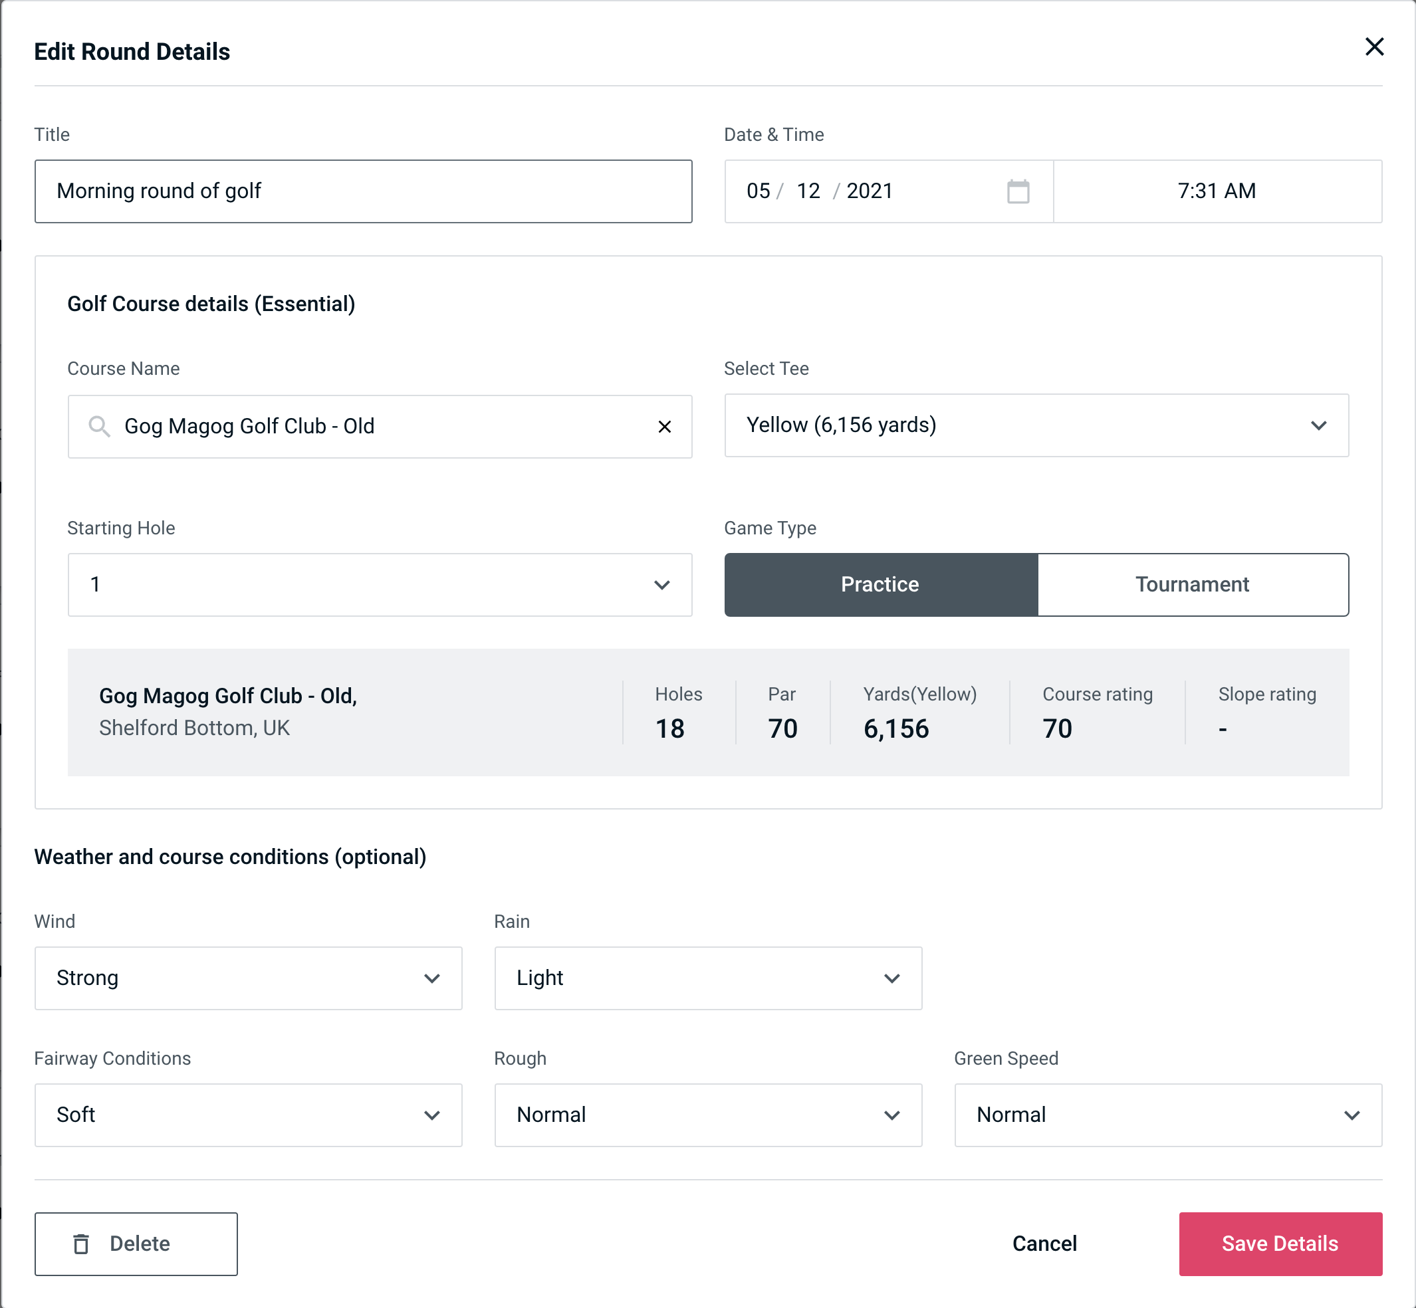The image size is (1416, 1308).
Task: Click the search icon in Course Name field
Action: click(98, 425)
